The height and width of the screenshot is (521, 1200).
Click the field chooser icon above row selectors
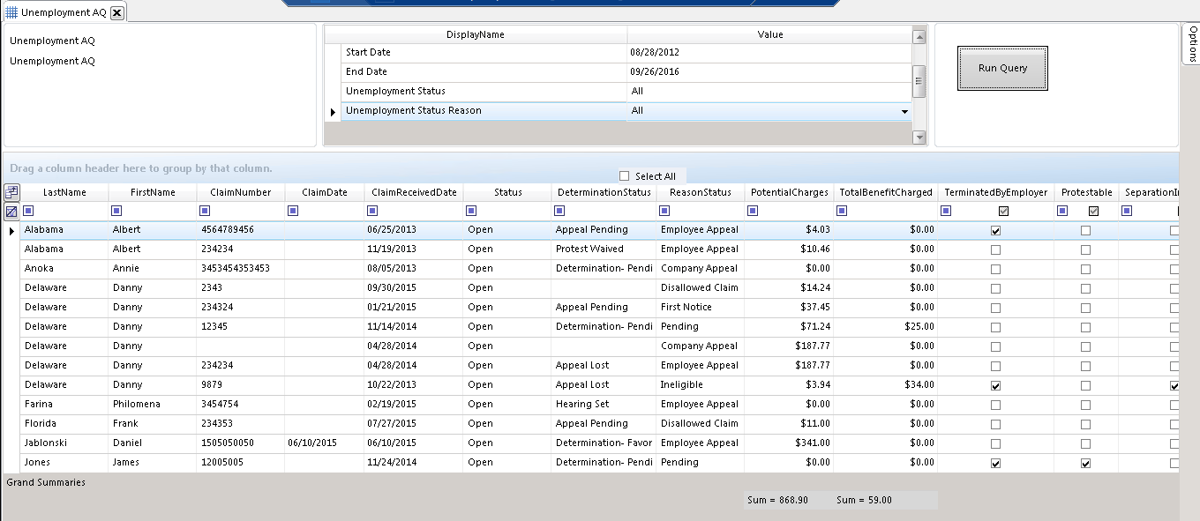click(x=11, y=192)
